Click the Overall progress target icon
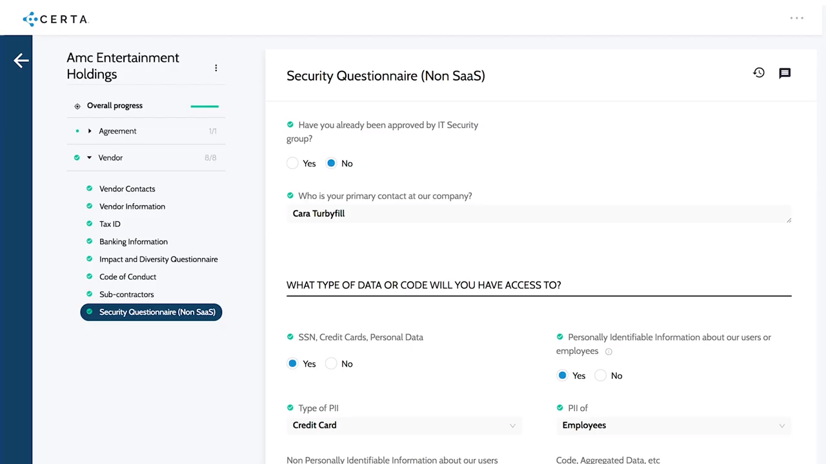Screen dimensions: 826x464 coord(77,106)
